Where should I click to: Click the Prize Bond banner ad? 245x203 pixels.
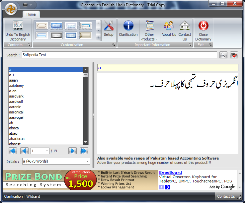[x=81, y=180]
